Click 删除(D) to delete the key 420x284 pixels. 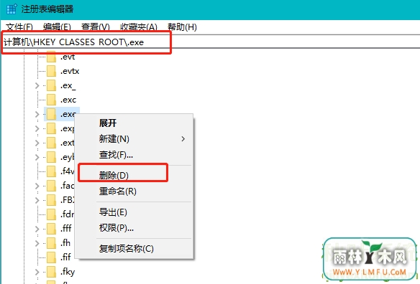pyautogui.click(x=114, y=175)
